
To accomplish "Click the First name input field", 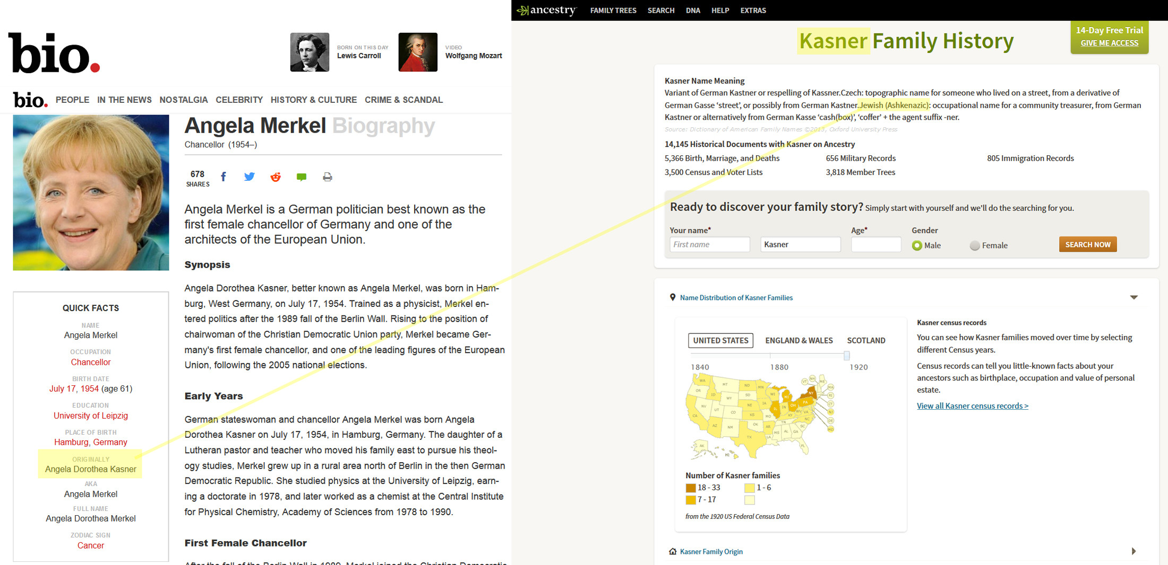I will (x=709, y=244).
